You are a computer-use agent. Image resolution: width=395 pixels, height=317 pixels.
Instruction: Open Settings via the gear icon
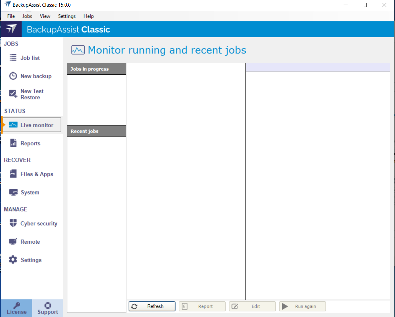(13, 260)
